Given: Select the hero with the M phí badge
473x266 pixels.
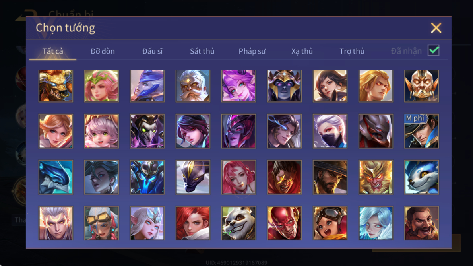Looking at the screenshot, I should (421, 131).
